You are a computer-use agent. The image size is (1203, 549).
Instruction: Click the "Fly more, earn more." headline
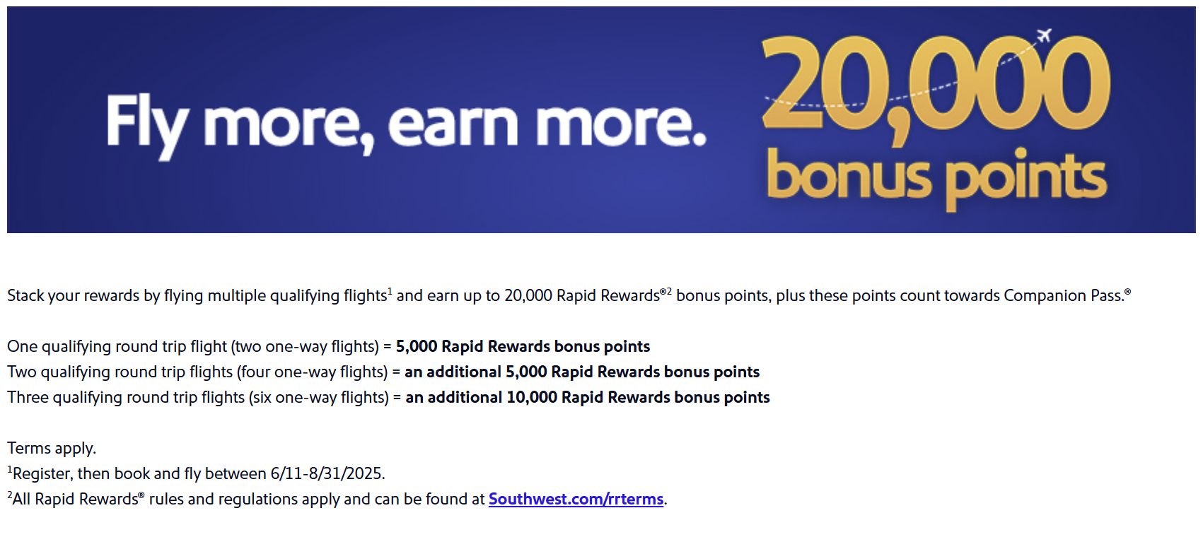click(x=407, y=124)
